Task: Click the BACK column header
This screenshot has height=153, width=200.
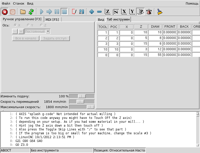Action: [x=184, y=27]
